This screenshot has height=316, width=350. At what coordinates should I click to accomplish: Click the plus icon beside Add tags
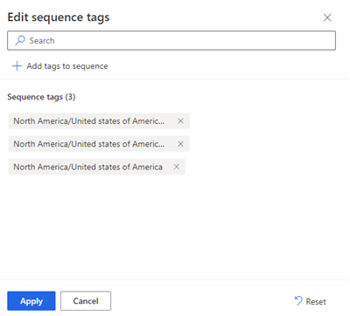point(17,66)
